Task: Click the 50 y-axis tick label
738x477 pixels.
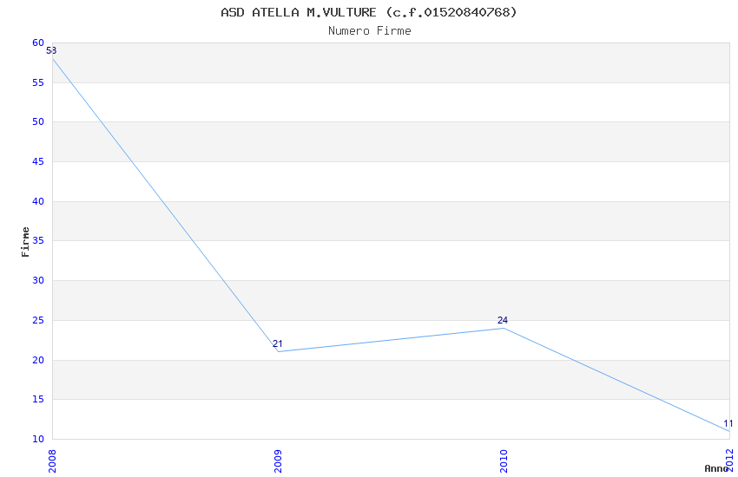Action: pyautogui.click(x=38, y=122)
